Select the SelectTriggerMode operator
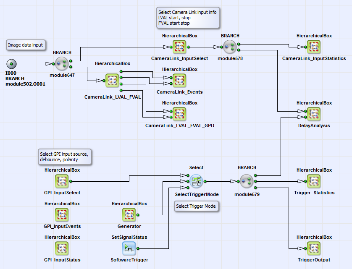352x269 pixels. (x=196, y=181)
